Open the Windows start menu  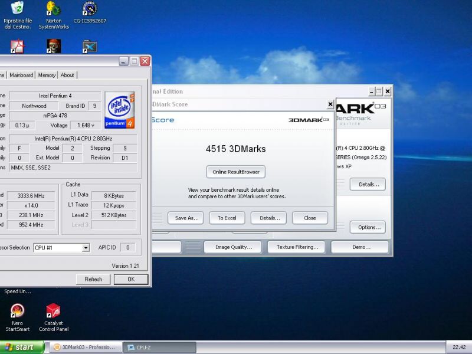(x=22, y=347)
